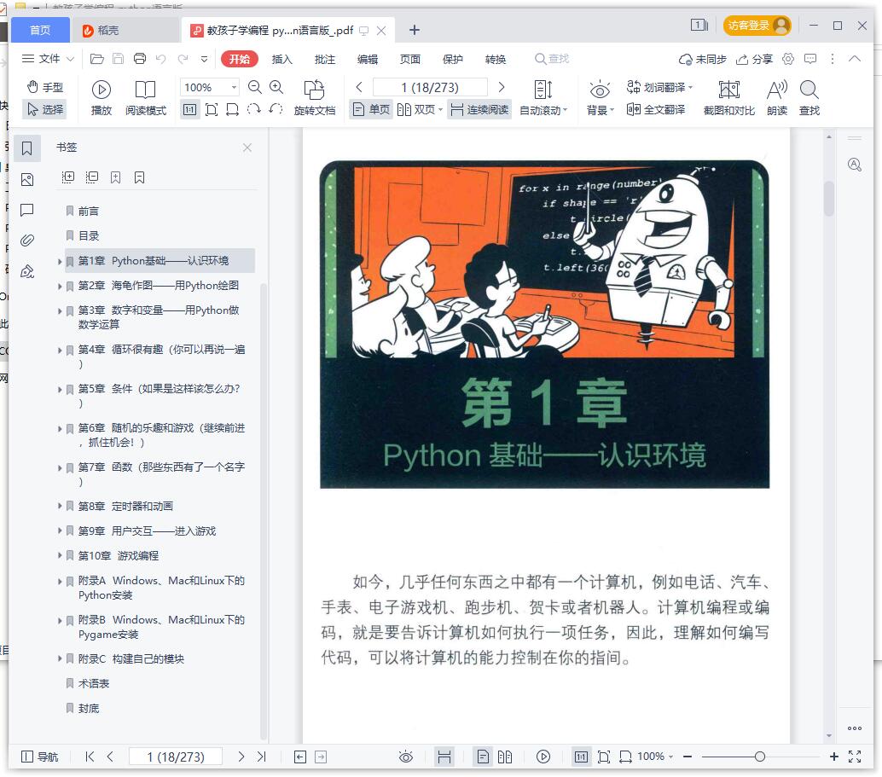The width and height of the screenshot is (882, 777).
Task: Click the print icon
Action: [140, 59]
